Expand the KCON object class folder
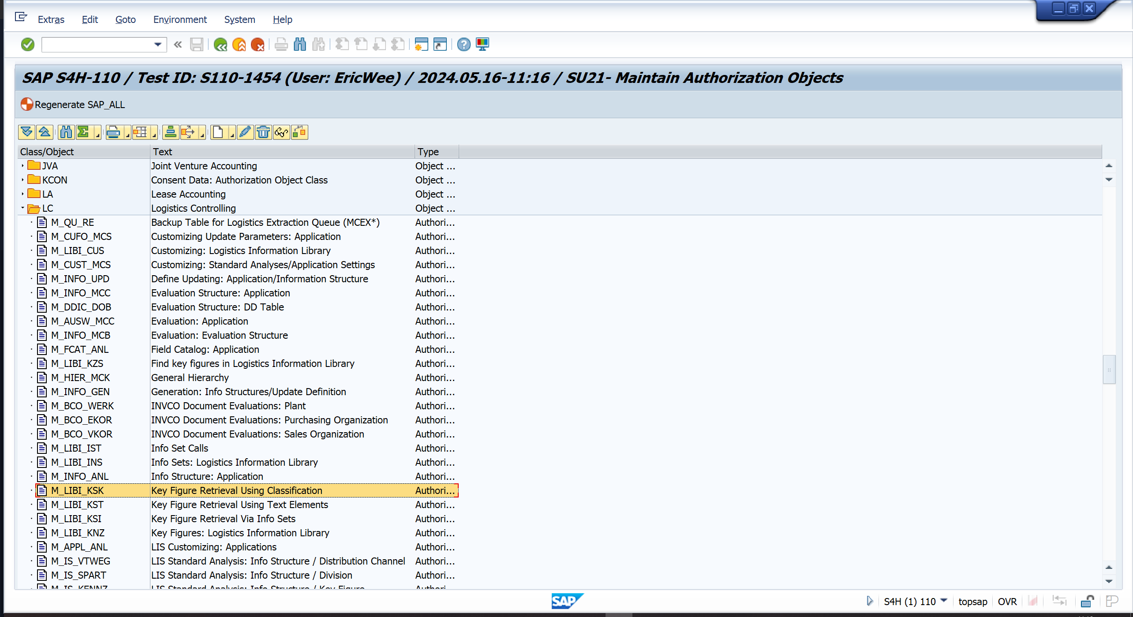The width and height of the screenshot is (1133, 617). (x=22, y=180)
